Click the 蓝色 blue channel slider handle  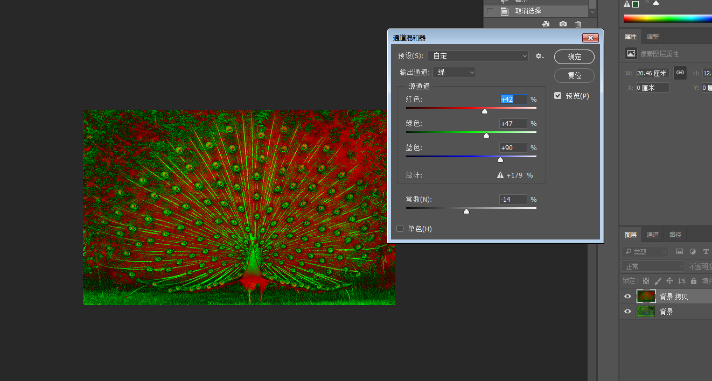(500, 160)
